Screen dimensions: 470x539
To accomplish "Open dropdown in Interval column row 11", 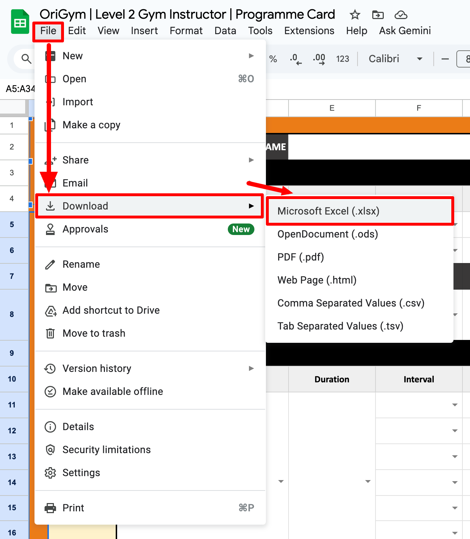I will click(x=455, y=405).
